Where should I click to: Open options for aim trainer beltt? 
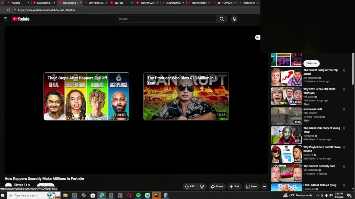click(344, 110)
